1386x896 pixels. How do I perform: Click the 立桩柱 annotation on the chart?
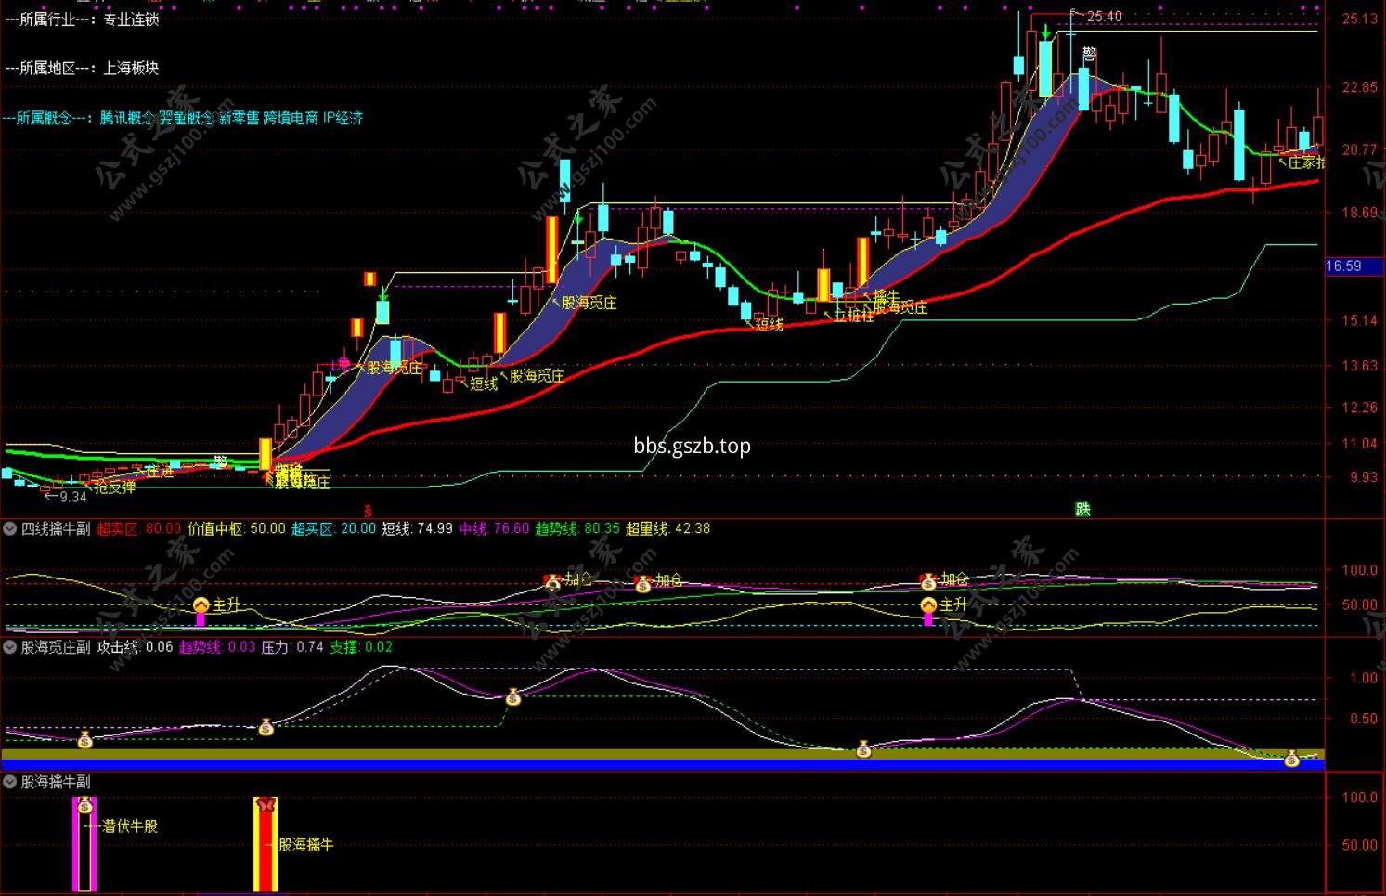[854, 316]
